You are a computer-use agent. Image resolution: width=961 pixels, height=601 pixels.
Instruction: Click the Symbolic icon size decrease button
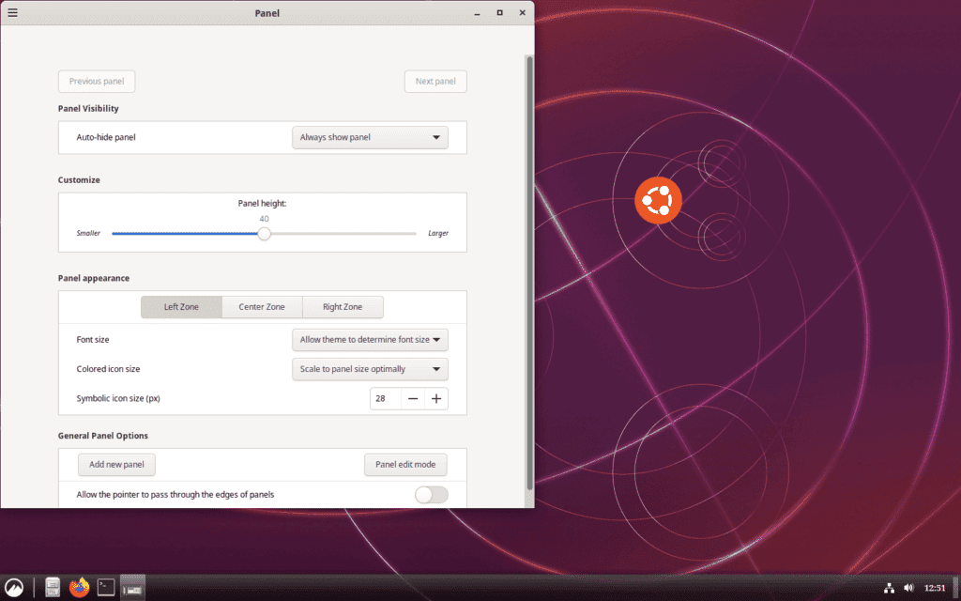coord(413,398)
